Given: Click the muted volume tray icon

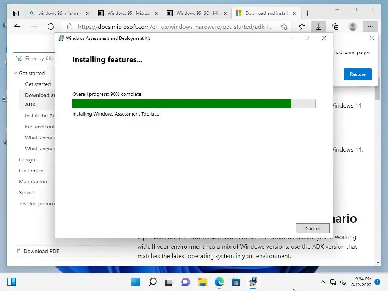Looking at the screenshot, I should click(343, 282).
